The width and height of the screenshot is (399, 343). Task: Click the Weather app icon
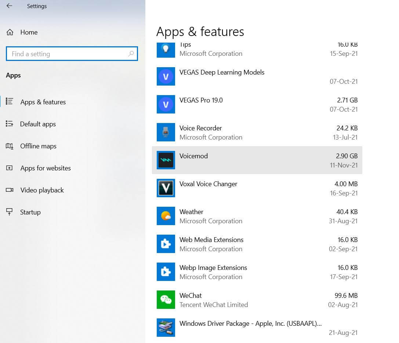point(166,216)
